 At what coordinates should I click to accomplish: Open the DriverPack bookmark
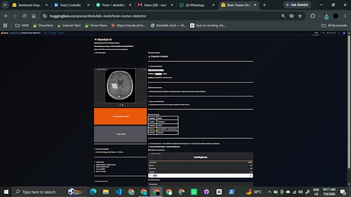[43, 25]
